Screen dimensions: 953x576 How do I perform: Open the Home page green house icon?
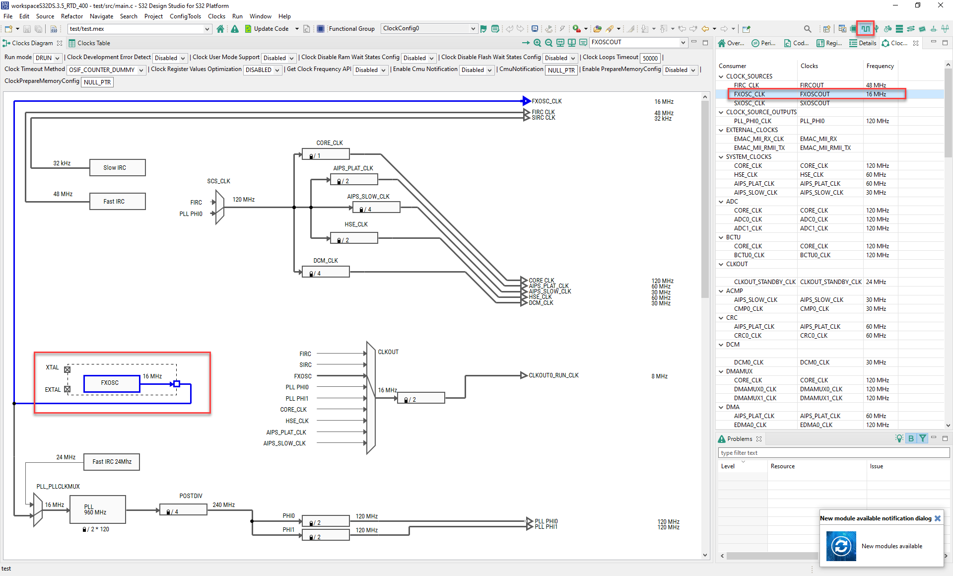[x=220, y=29]
